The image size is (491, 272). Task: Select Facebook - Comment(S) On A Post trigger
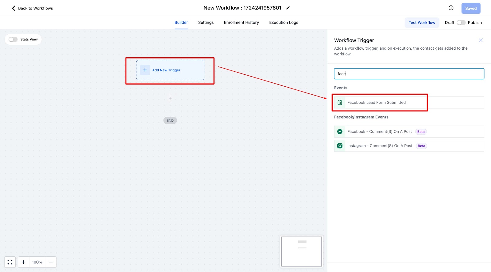(x=409, y=131)
